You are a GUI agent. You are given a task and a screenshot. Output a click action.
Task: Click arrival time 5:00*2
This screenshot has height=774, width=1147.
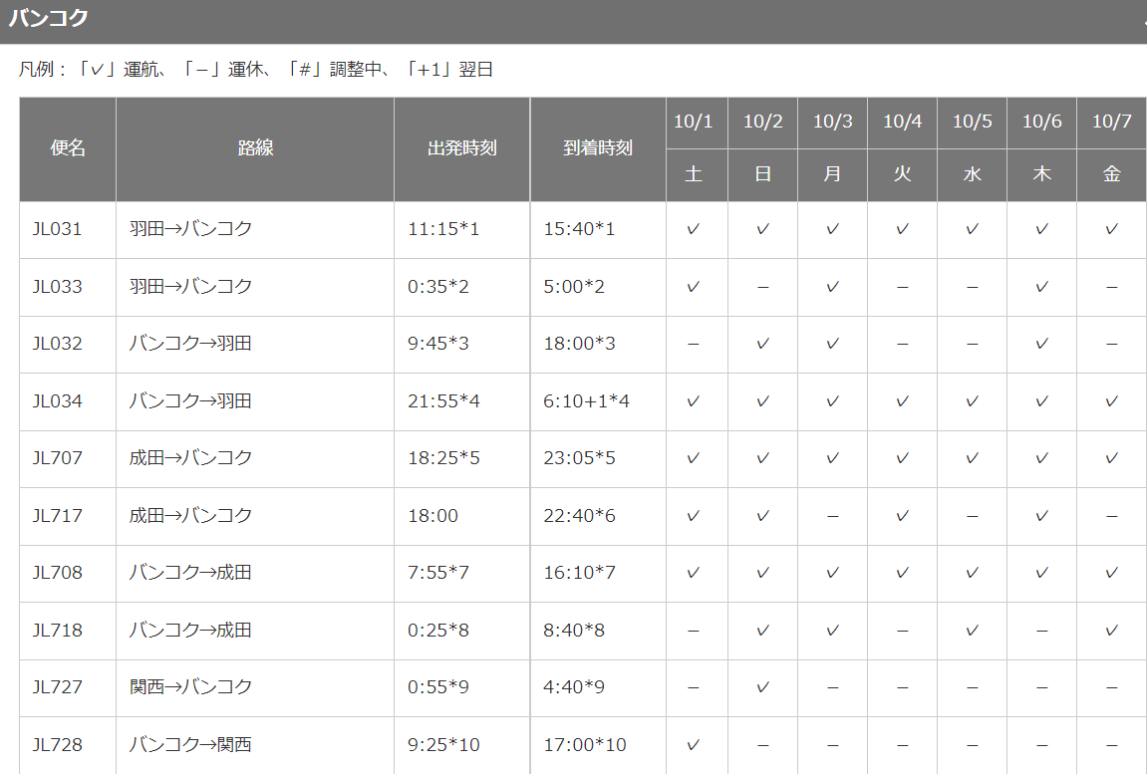click(574, 287)
